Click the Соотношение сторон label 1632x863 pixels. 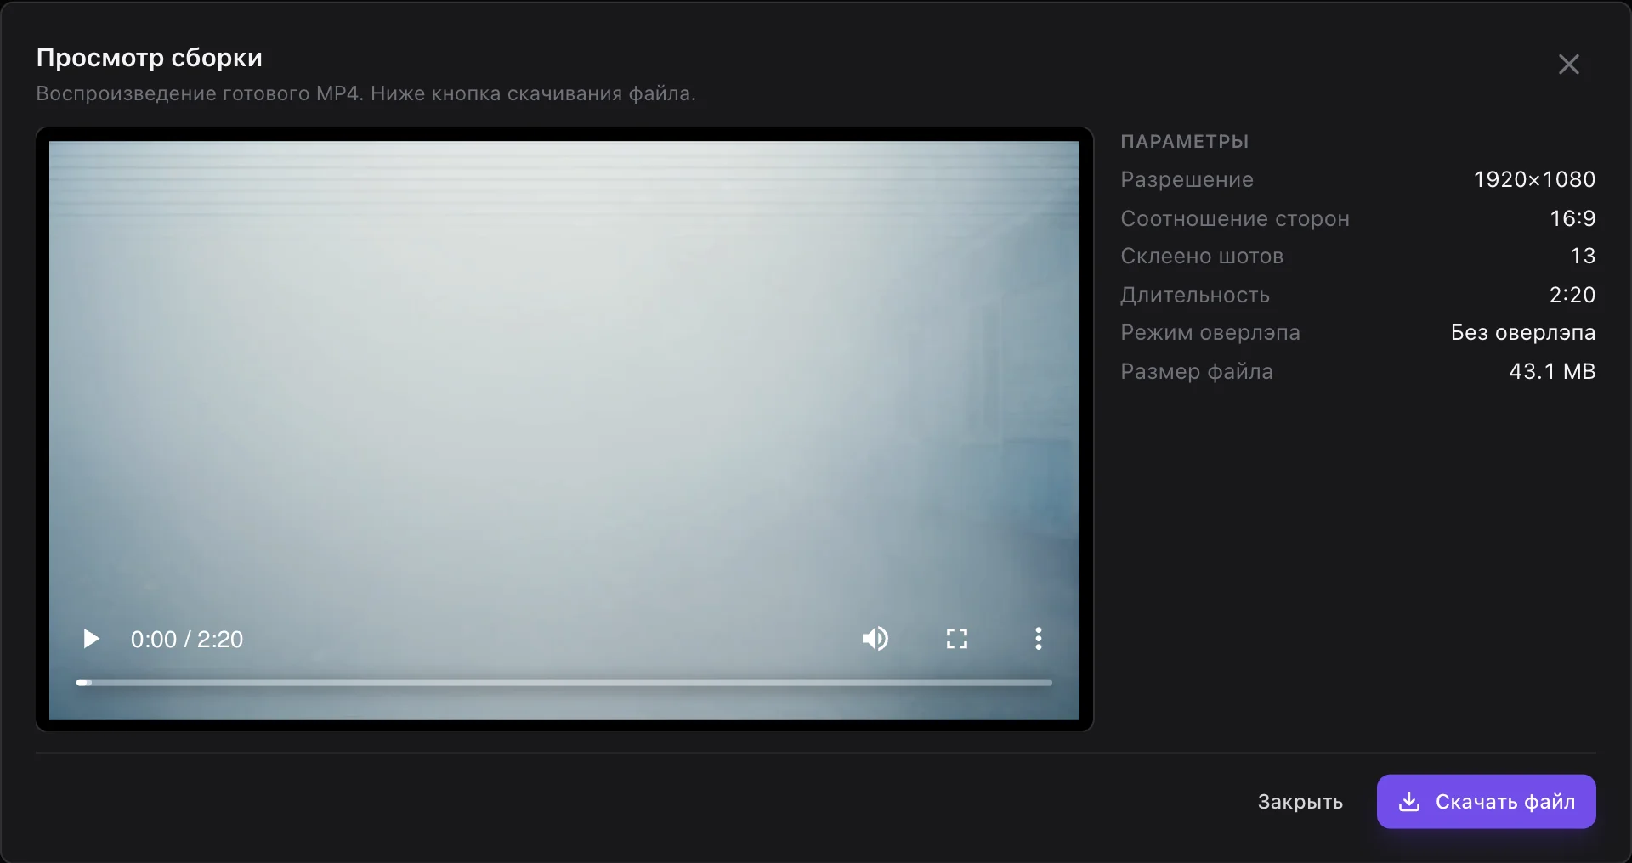pos(1235,218)
